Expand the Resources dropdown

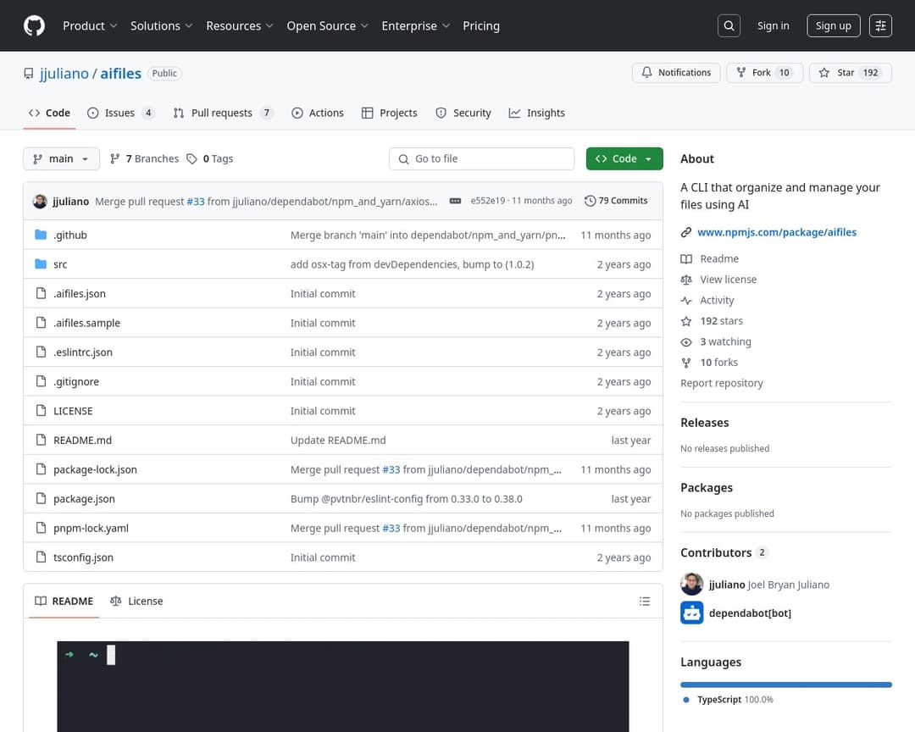pos(239,25)
